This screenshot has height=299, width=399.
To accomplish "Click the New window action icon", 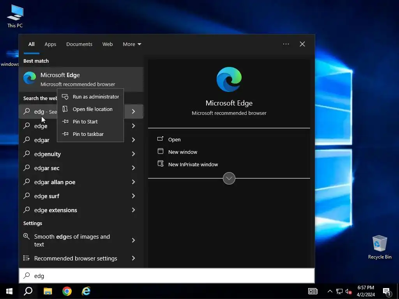I will 160,151.
